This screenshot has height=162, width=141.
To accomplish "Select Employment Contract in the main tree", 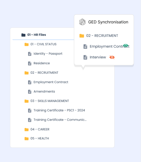I will [51, 82].
